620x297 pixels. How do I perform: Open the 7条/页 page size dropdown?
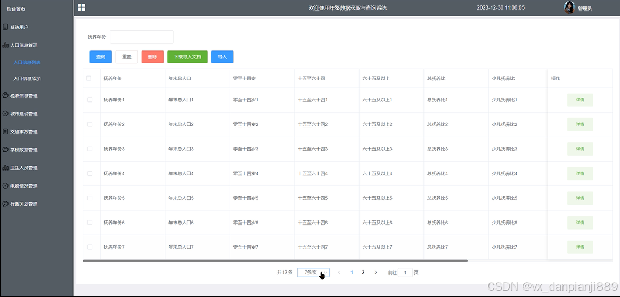(x=313, y=273)
